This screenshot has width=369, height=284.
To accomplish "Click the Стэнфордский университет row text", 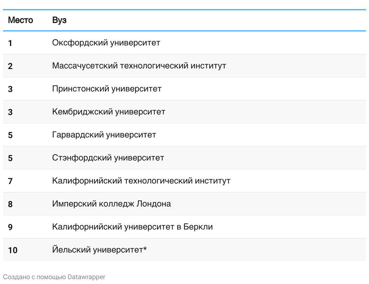I will pos(108,158).
